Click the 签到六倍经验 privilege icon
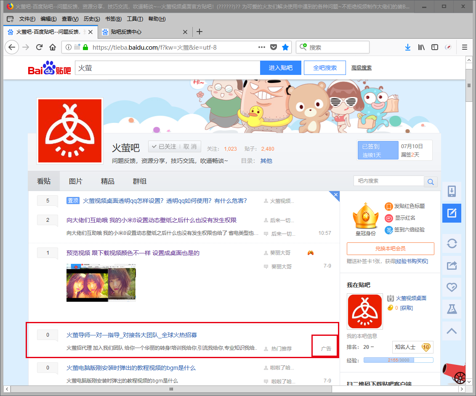 tap(388, 230)
